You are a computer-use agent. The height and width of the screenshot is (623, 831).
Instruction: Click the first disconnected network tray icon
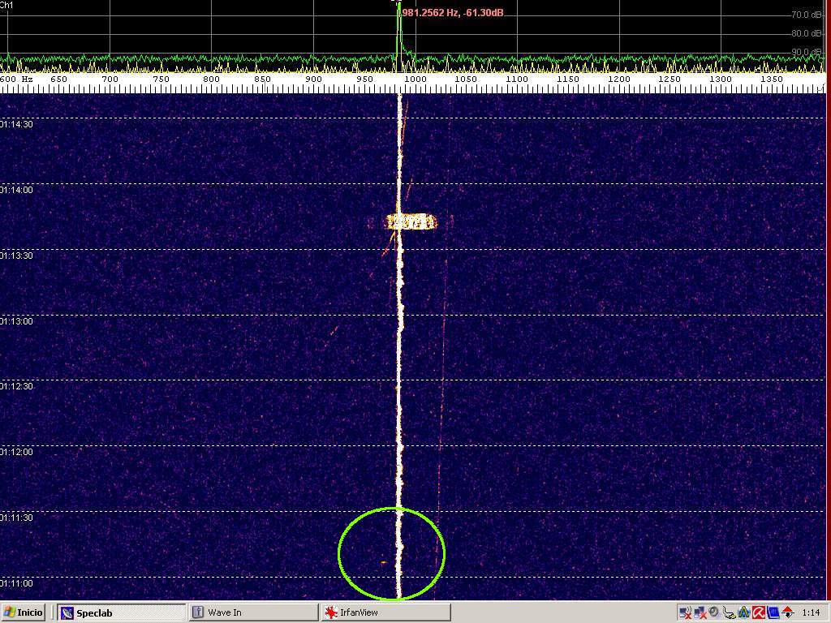[686, 612]
